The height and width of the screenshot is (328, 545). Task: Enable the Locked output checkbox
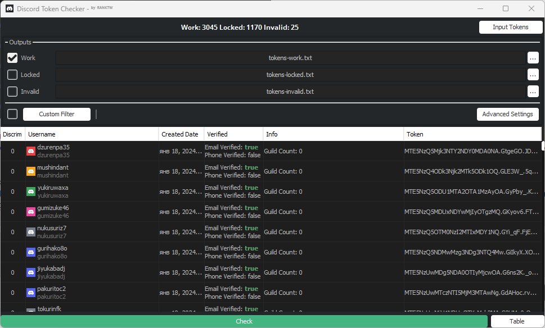tap(12, 75)
